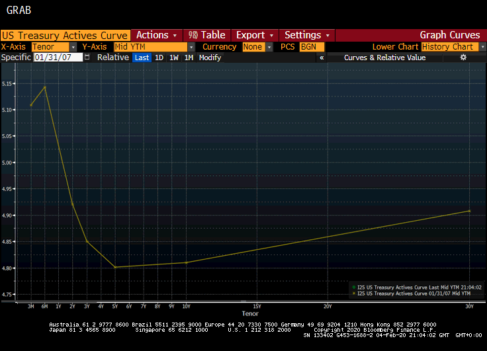This screenshot has height=351, width=487.
Task: Click the 15Y tenor axis label
Action: click(257, 306)
